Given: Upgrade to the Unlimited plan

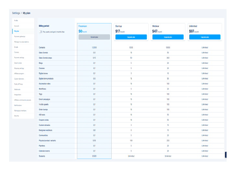Looking at the screenshot, I should coord(205,37).
